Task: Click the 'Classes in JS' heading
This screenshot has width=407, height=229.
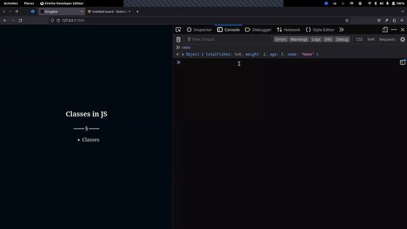Action: coord(86,114)
